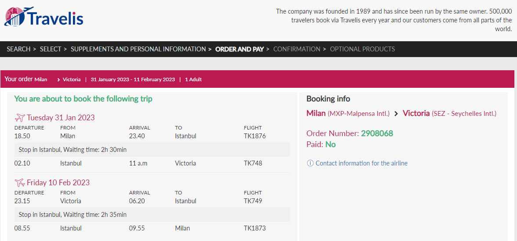517x241 pixels.
Task: Go to the SEARCH step
Action: click(x=18, y=49)
